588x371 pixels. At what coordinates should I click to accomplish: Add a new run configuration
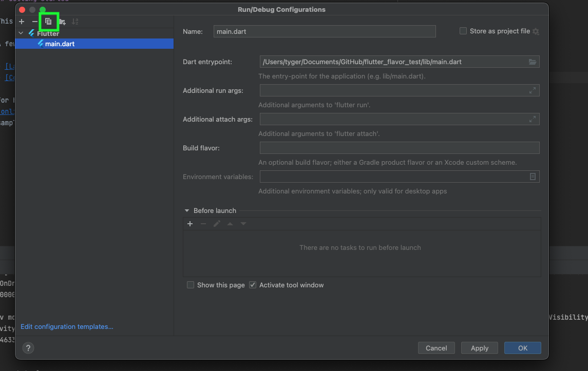click(22, 22)
